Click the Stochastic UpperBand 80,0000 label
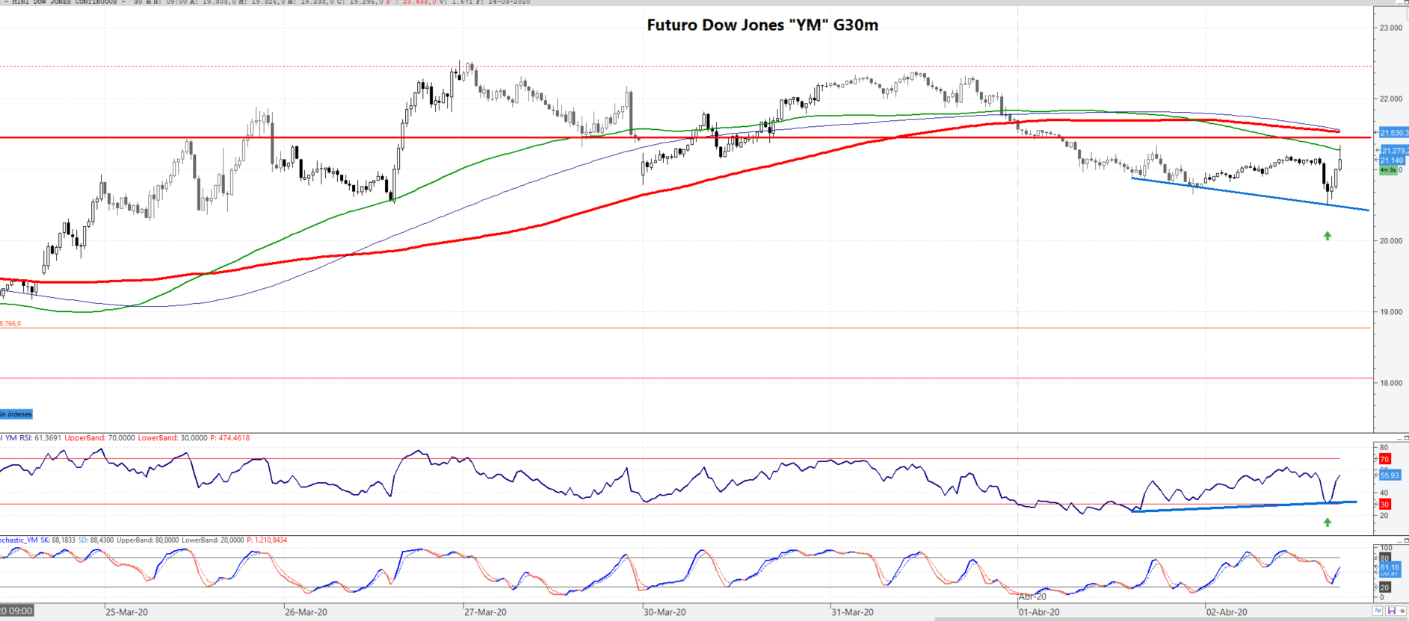The width and height of the screenshot is (1409, 621). (148, 540)
